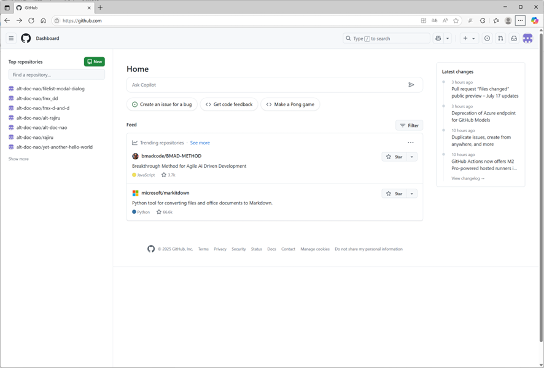This screenshot has width=544, height=368.
Task: Expand star list dropdown for BMAD-METHOD
Action: pos(412,157)
